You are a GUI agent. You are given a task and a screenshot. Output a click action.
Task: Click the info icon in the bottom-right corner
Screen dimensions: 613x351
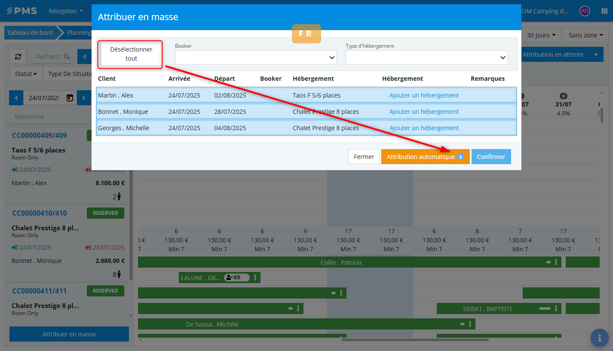(599, 338)
